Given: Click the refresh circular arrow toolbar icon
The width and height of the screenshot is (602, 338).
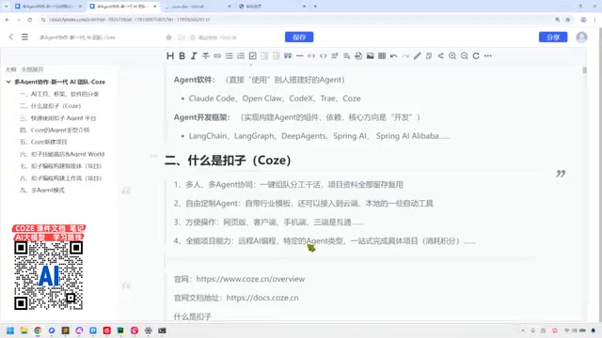Looking at the screenshot, I should [476, 56].
